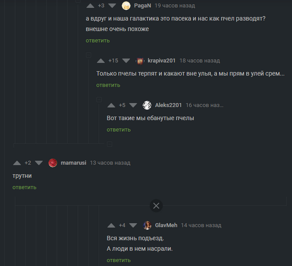
Task: Downvote PagaN's comment
Action: pyautogui.click(x=112, y=6)
